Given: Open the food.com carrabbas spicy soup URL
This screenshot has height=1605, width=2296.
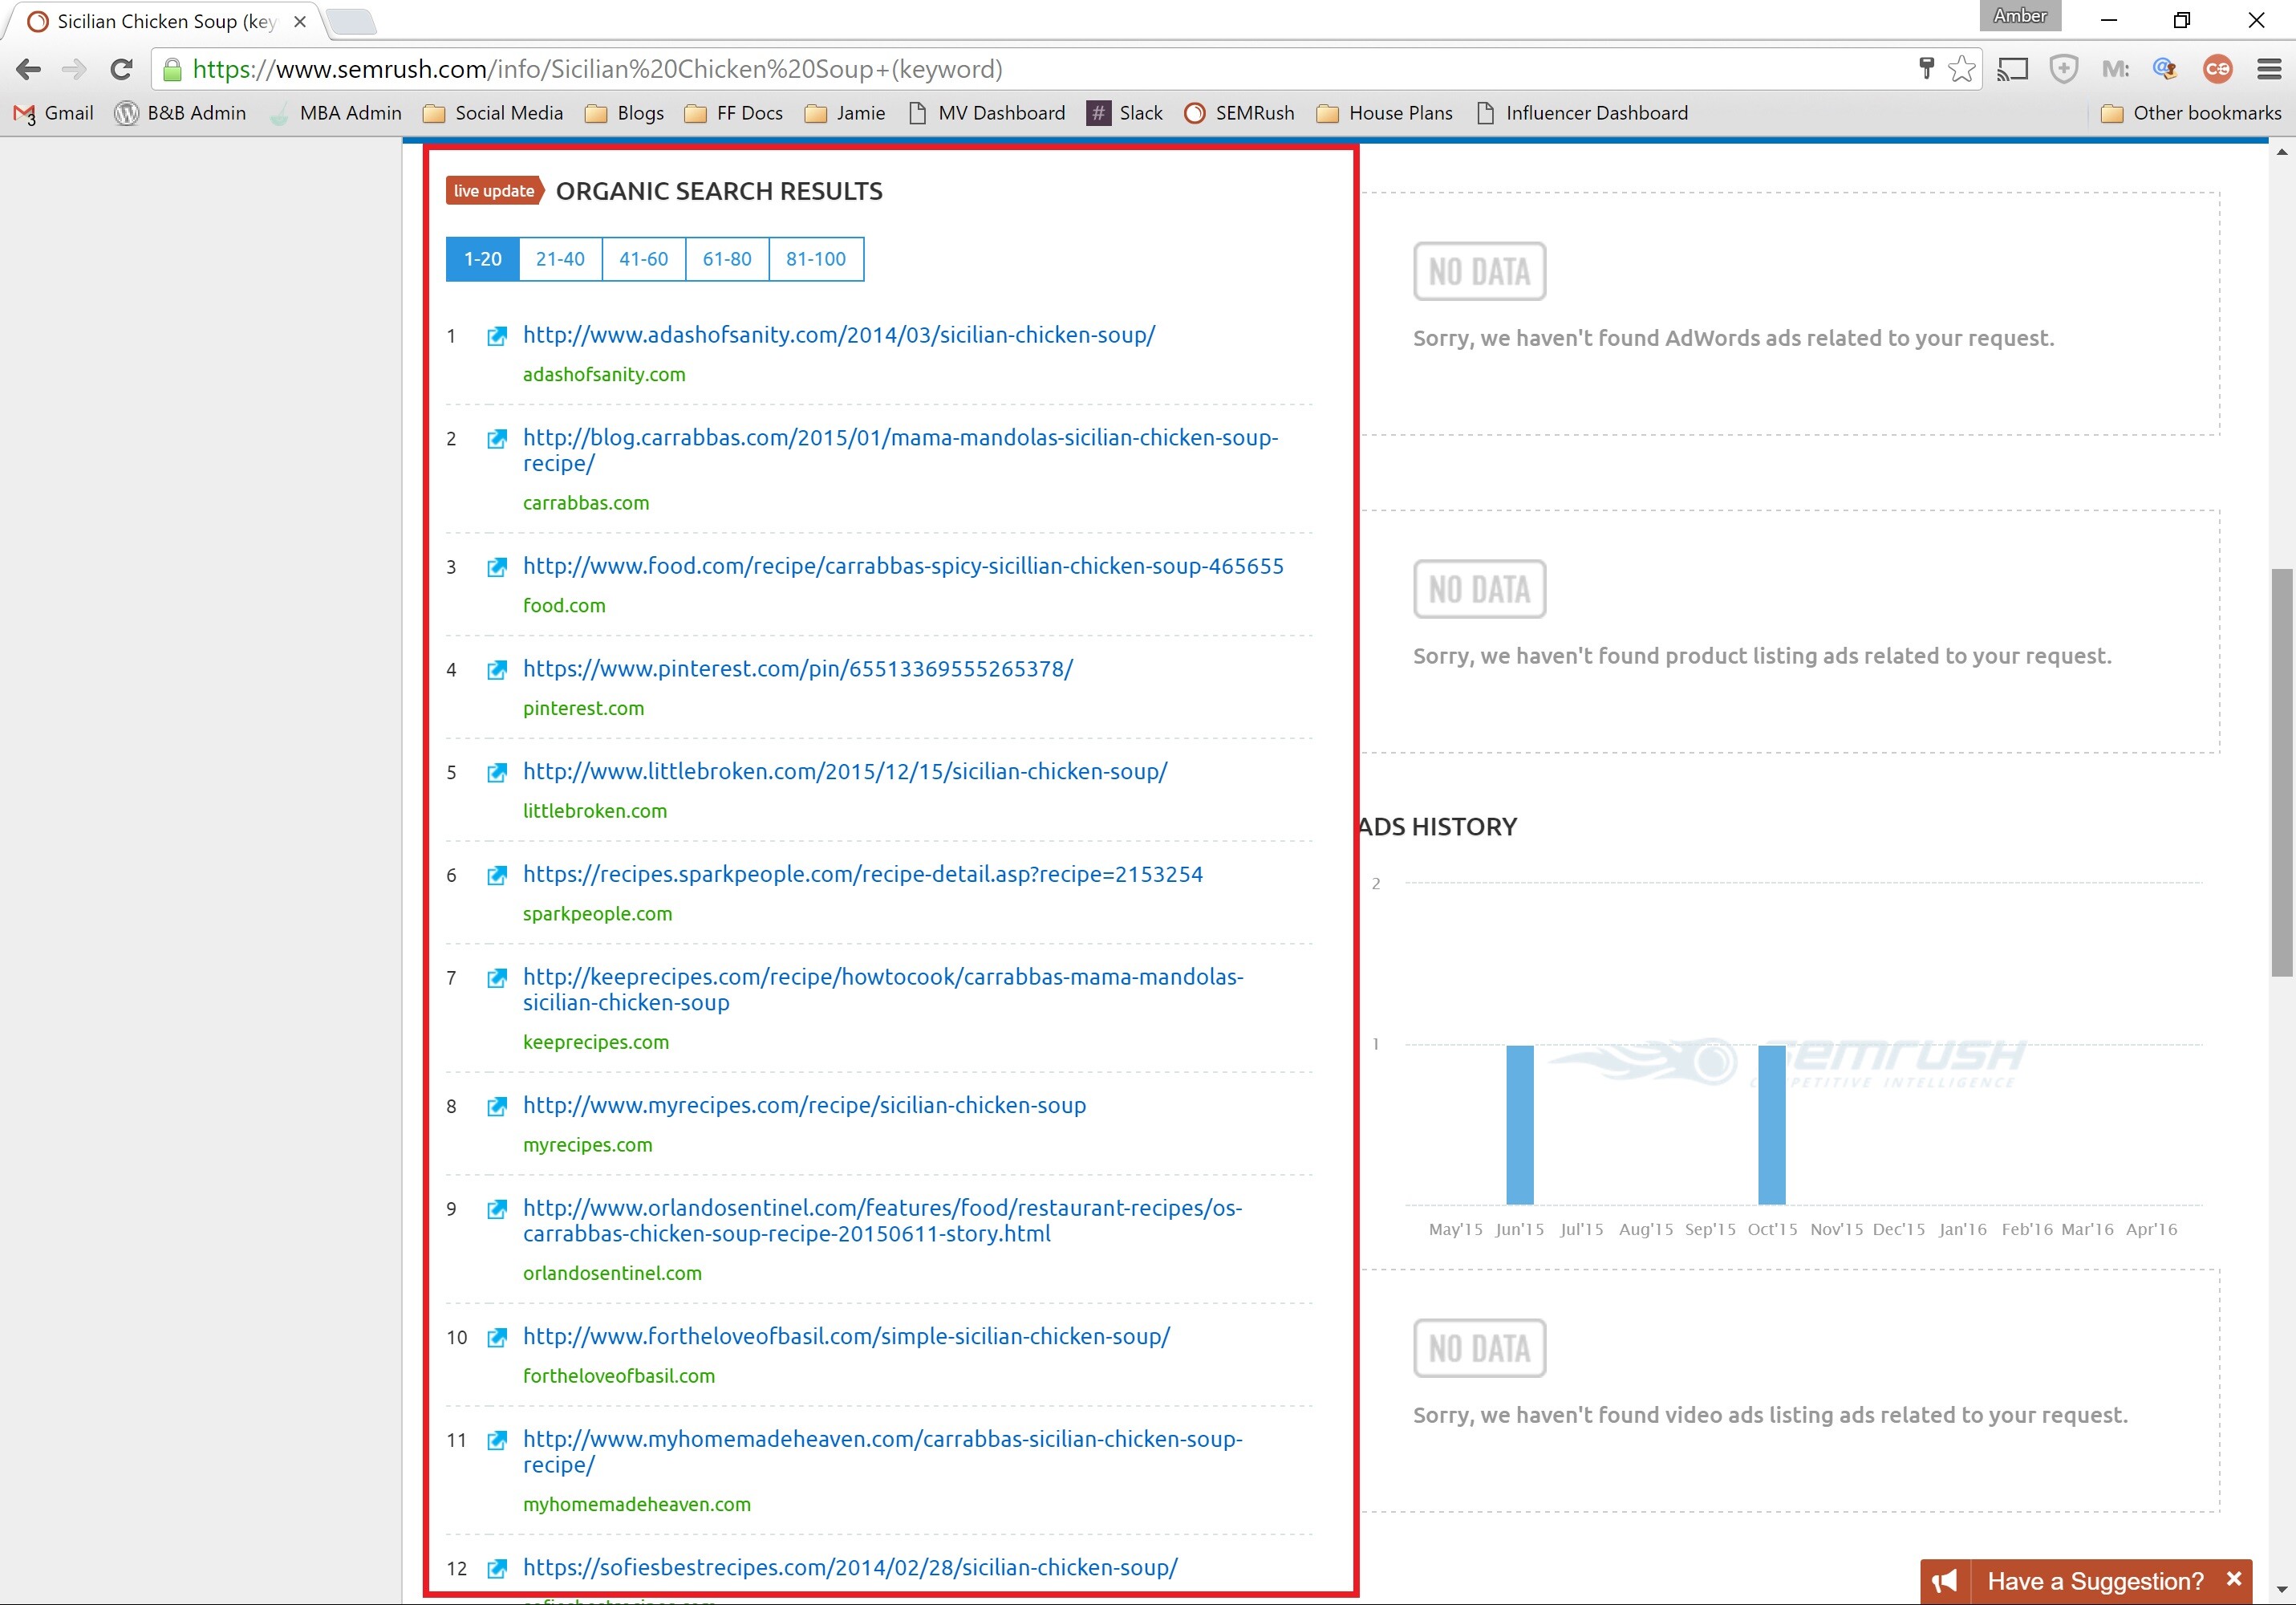Looking at the screenshot, I should point(903,567).
